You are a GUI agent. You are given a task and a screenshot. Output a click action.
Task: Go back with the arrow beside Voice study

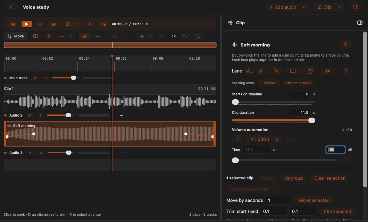point(11,7)
